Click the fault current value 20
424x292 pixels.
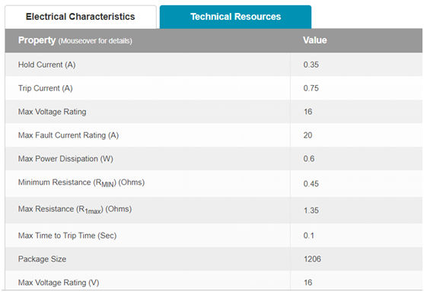tap(308, 135)
